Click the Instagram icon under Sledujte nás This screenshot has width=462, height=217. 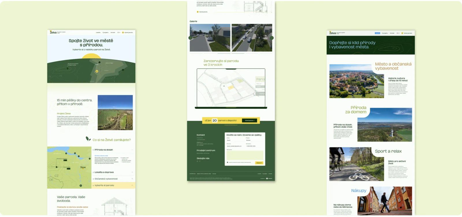click(x=198, y=161)
